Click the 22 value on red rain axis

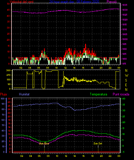click(x=9, y=113)
